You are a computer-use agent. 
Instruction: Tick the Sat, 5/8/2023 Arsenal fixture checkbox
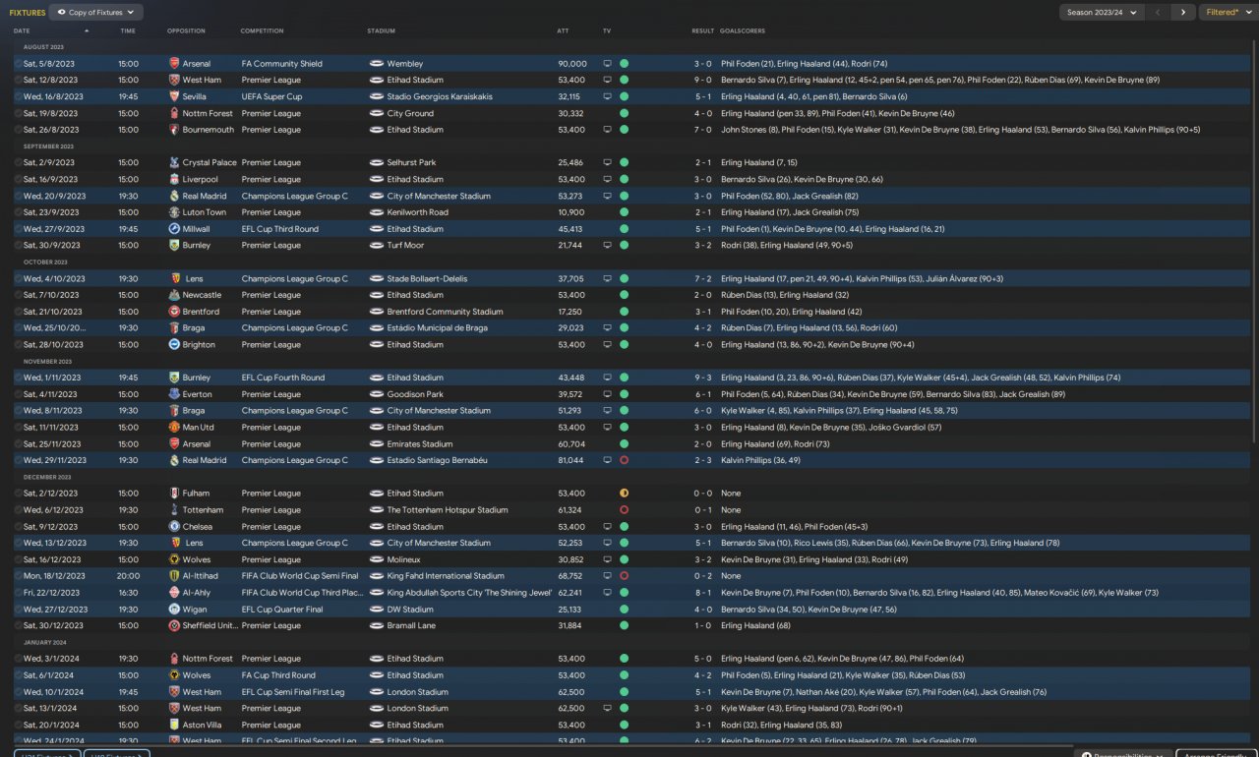[18, 64]
